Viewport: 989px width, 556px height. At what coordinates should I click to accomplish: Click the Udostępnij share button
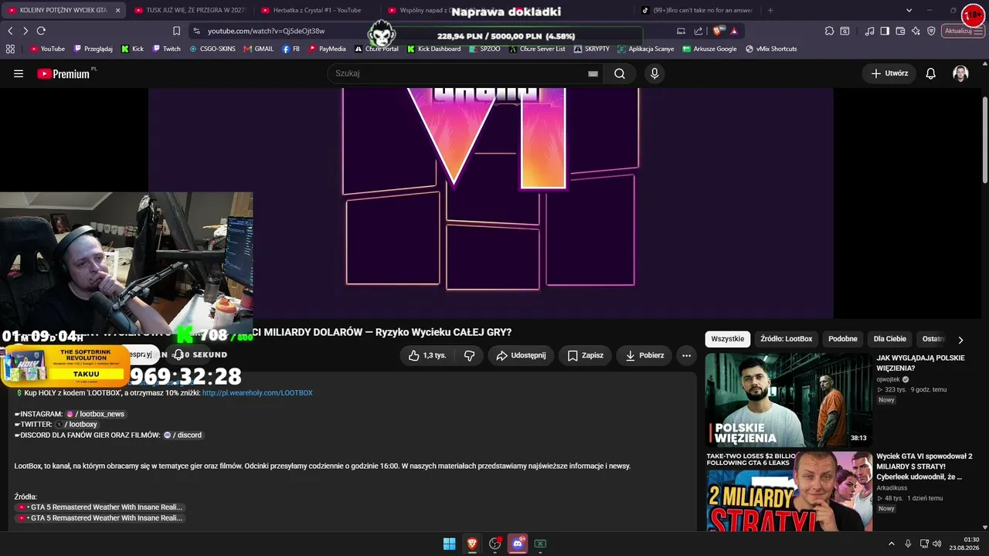521,355
